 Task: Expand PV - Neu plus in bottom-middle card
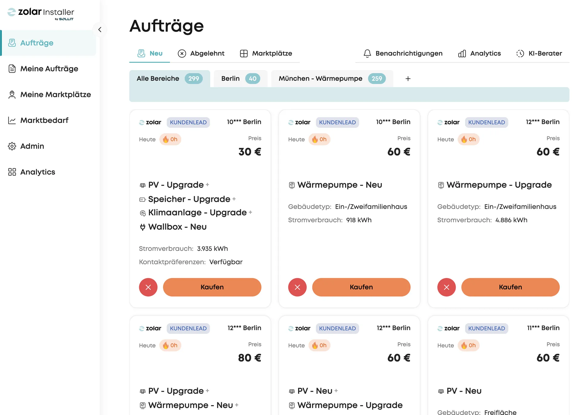coord(336,391)
